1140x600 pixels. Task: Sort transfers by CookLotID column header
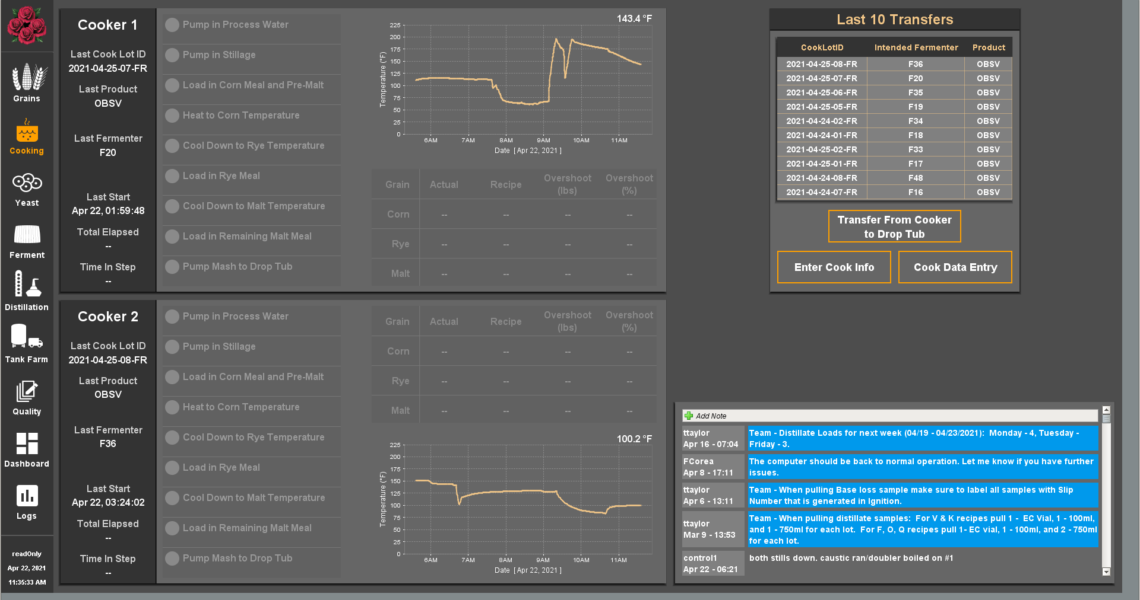pos(822,47)
